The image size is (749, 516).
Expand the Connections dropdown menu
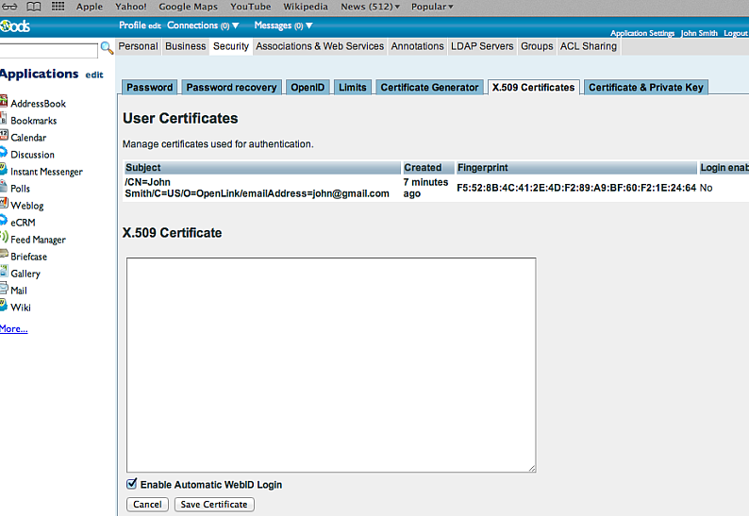point(204,25)
